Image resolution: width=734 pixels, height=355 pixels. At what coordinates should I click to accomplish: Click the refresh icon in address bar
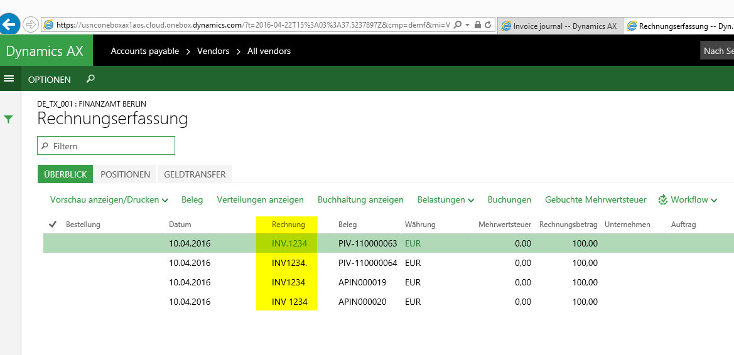tap(488, 25)
